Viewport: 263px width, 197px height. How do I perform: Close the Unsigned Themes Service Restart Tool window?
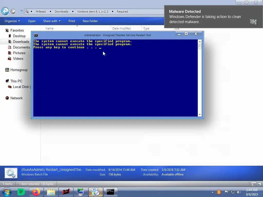point(196,34)
